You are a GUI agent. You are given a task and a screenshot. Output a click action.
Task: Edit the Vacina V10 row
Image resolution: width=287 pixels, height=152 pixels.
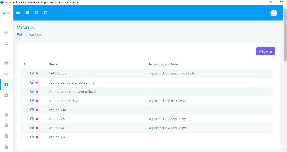pyautogui.click(x=32, y=110)
